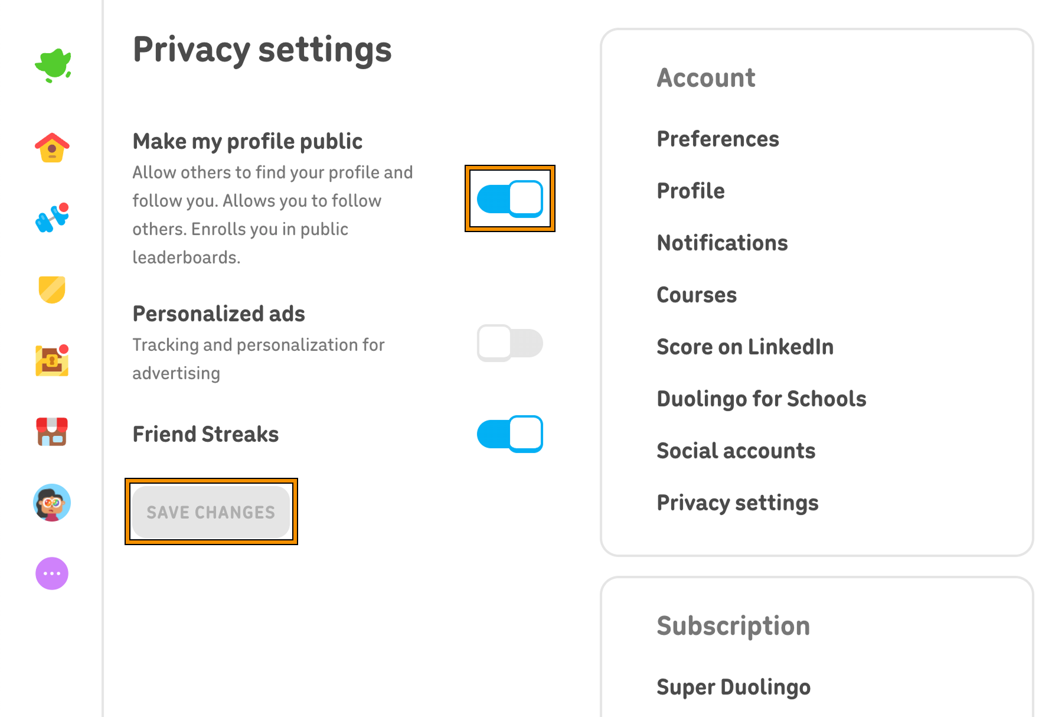This screenshot has height=717, width=1052.
Task: Disable the Friend Streaks toggle
Action: coord(510,434)
